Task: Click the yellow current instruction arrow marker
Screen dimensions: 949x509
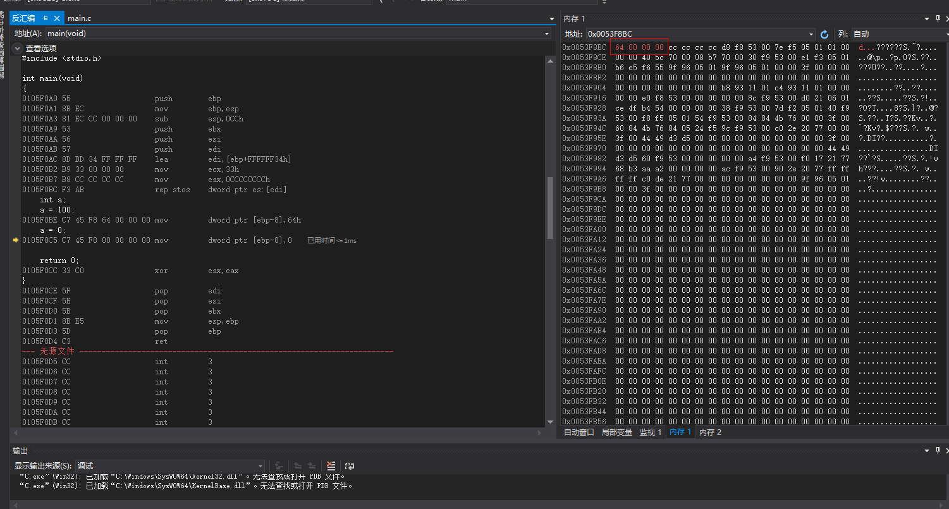Action: [15, 240]
